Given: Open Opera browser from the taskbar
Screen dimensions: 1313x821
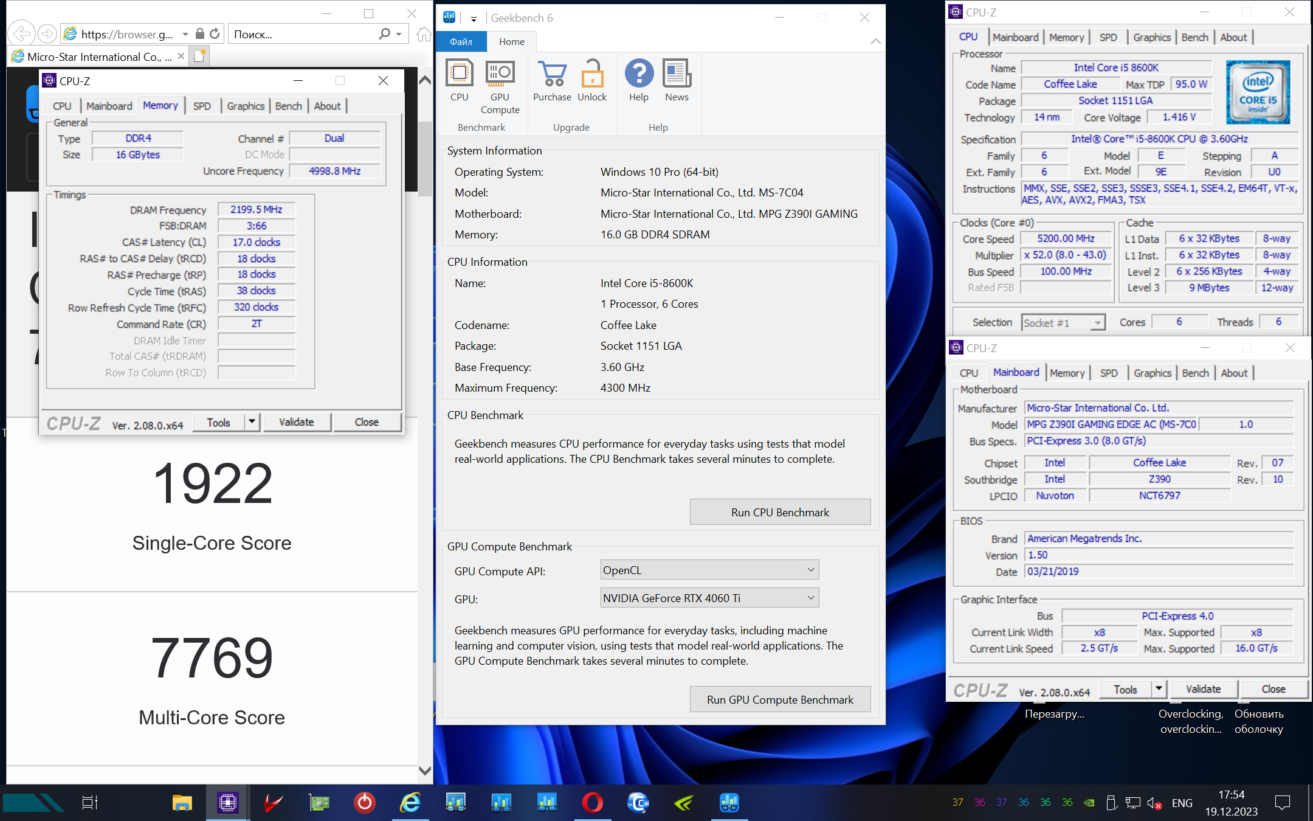Looking at the screenshot, I should [x=593, y=803].
